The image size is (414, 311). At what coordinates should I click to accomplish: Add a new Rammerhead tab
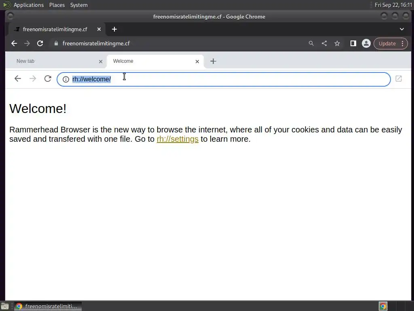(x=213, y=61)
